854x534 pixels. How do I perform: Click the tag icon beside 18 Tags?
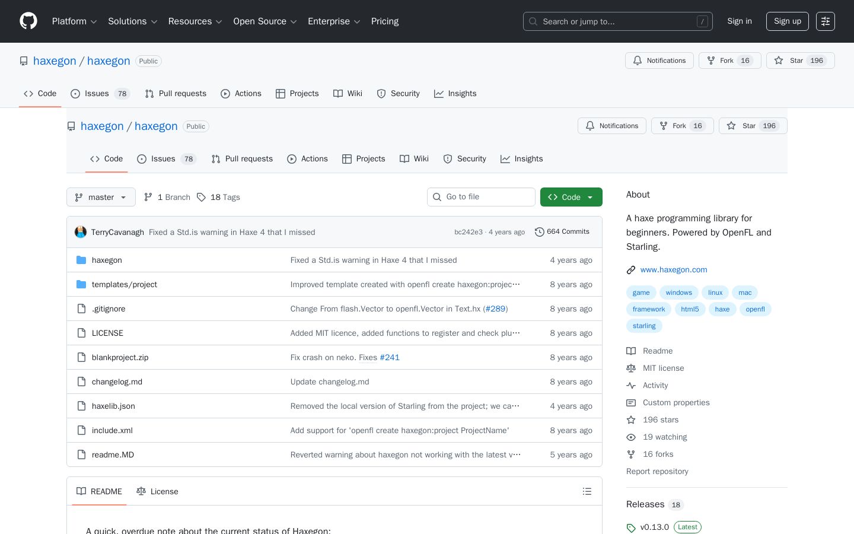pyautogui.click(x=202, y=197)
